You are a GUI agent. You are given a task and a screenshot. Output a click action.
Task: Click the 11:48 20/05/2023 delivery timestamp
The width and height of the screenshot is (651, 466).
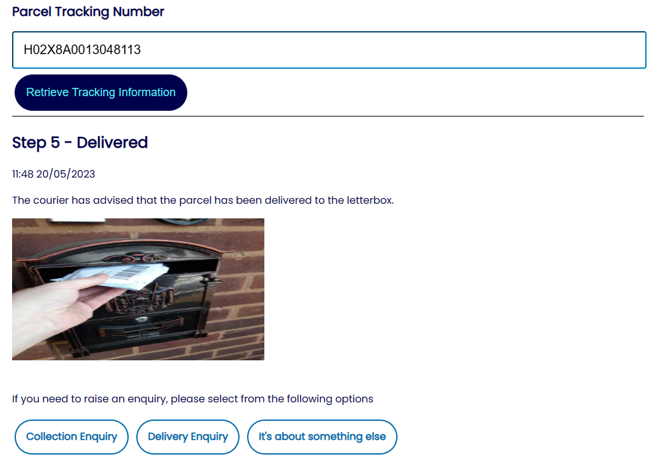tap(54, 174)
